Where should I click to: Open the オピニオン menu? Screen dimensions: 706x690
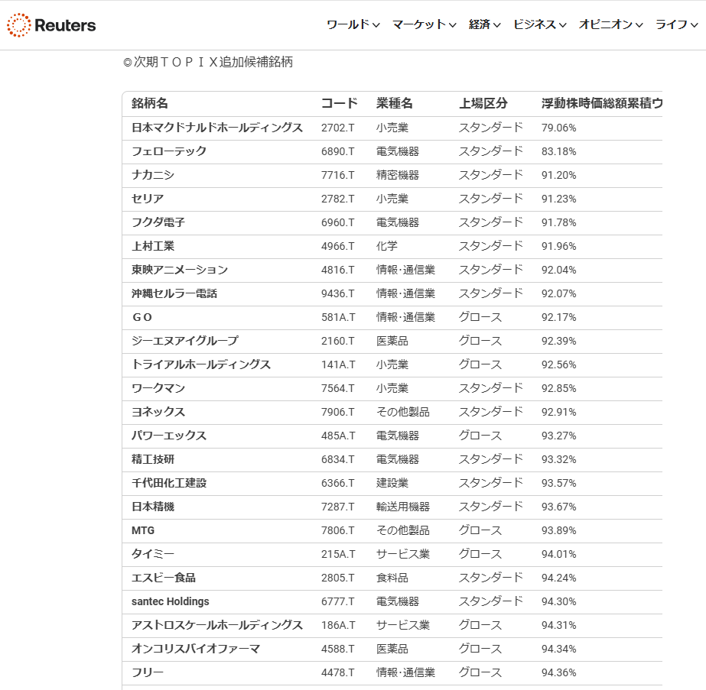(611, 24)
